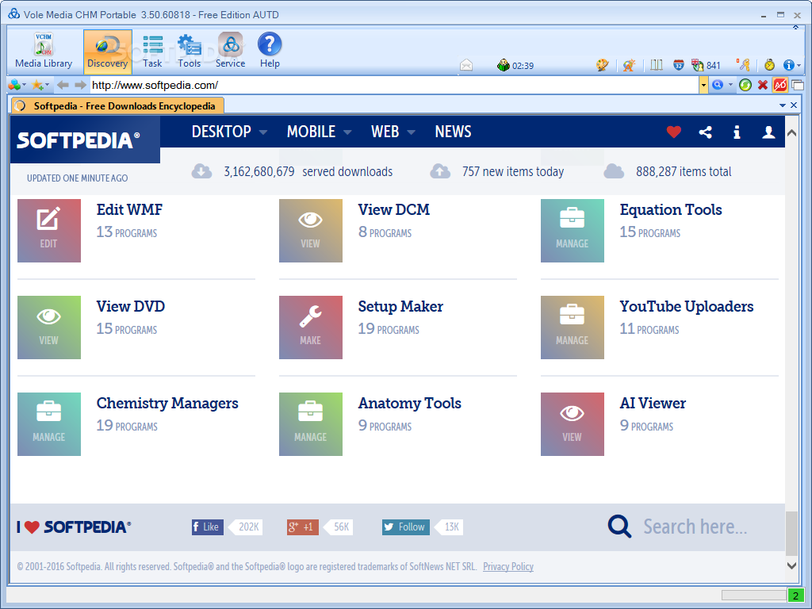812x609 pixels.
Task: Click the colored cubes icon
Action: pyautogui.click(x=14, y=85)
